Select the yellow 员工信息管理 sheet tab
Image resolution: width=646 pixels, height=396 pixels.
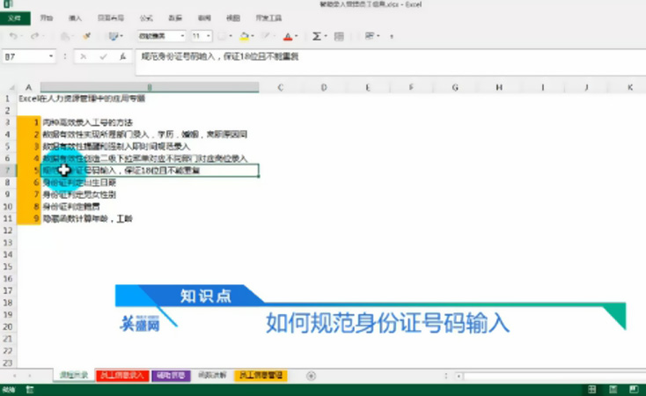[x=261, y=376]
